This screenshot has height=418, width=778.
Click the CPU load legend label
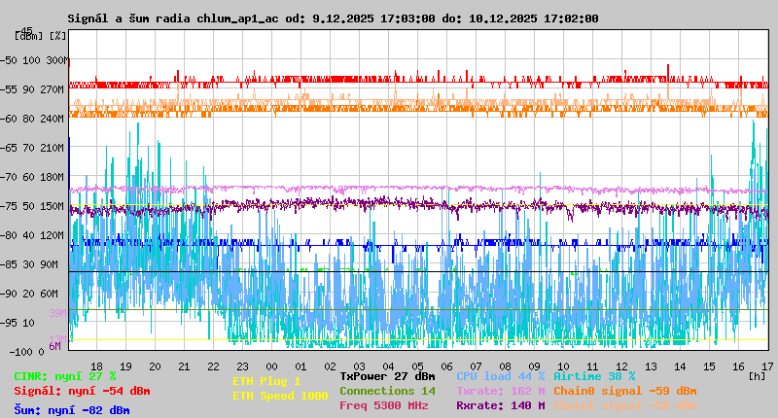click(x=500, y=376)
